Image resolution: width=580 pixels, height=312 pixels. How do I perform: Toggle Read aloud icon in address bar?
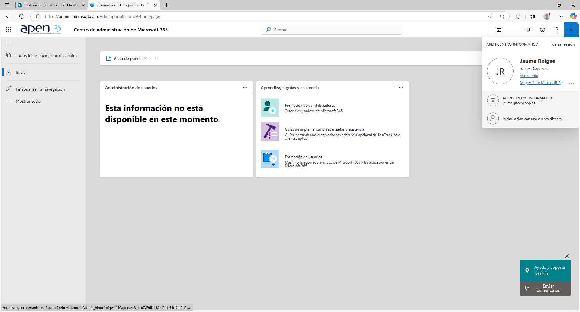[x=490, y=16]
